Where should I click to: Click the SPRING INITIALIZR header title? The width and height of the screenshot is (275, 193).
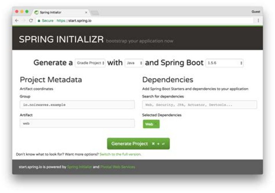pos(61,39)
